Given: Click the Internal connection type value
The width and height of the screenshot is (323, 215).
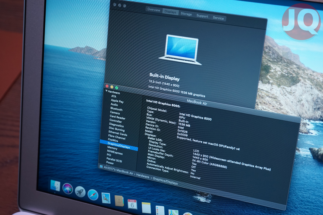Looking at the screenshot, I should click(x=195, y=177).
